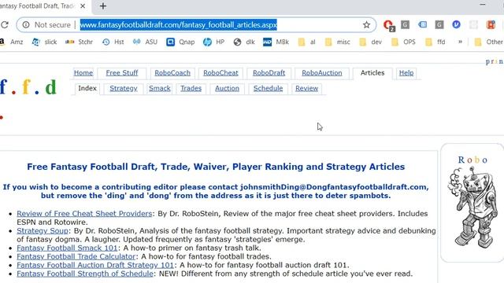Open the RoboAuction tab
The width and height of the screenshot is (504, 283).
(x=322, y=73)
